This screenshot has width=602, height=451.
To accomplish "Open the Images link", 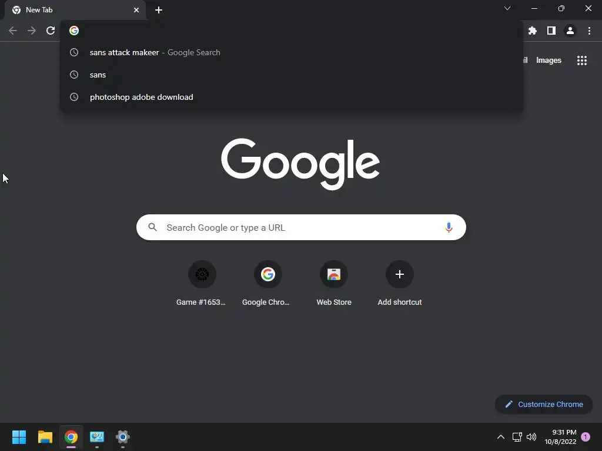I will click(x=549, y=60).
